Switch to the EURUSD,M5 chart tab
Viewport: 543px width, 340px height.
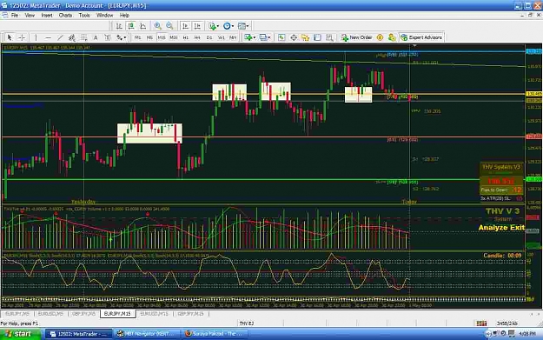(x=50, y=314)
